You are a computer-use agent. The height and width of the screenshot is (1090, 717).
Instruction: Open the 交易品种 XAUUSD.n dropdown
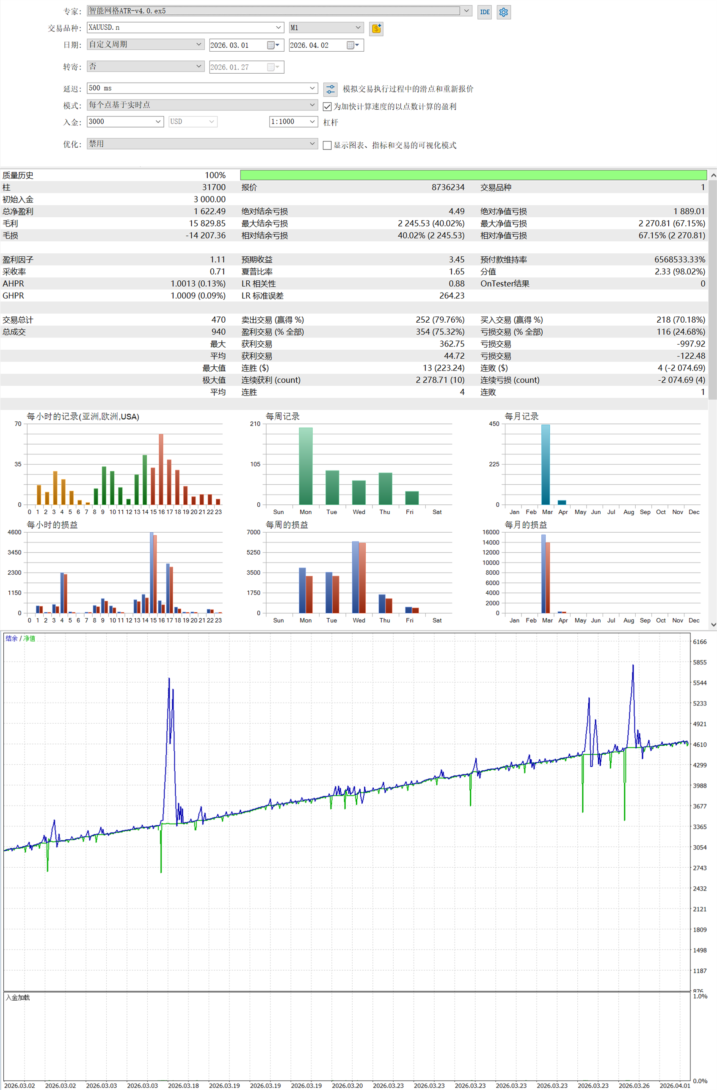[279, 28]
